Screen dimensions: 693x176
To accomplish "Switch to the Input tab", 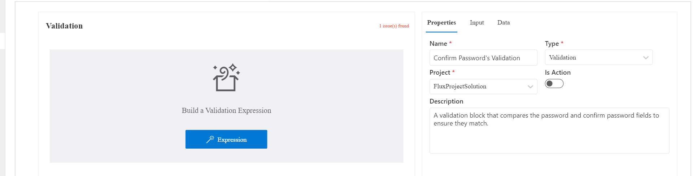I will (x=477, y=23).
